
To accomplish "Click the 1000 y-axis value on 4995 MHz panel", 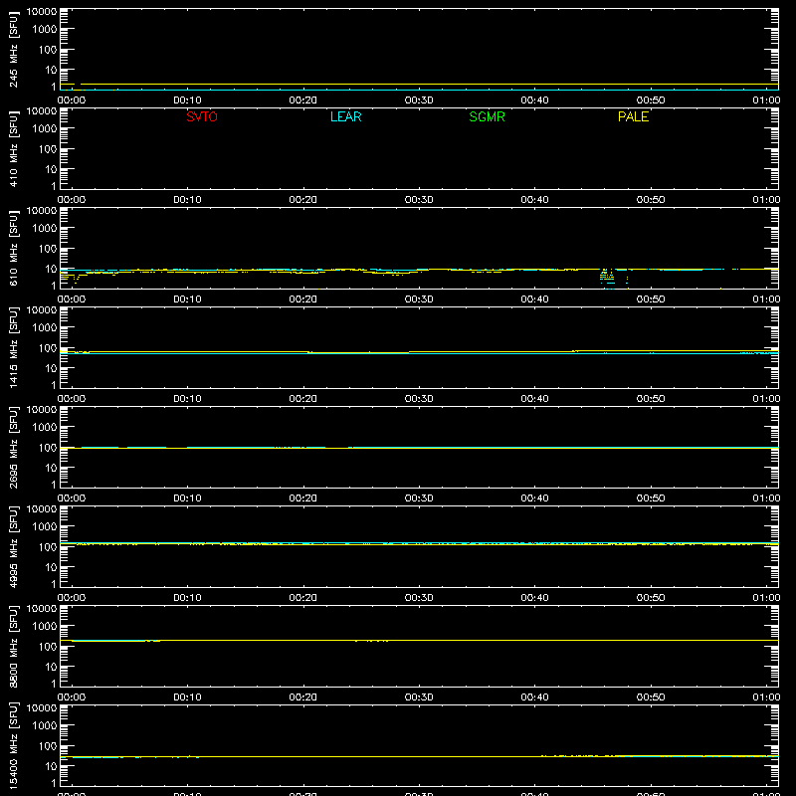I will [x=45, y=527].
